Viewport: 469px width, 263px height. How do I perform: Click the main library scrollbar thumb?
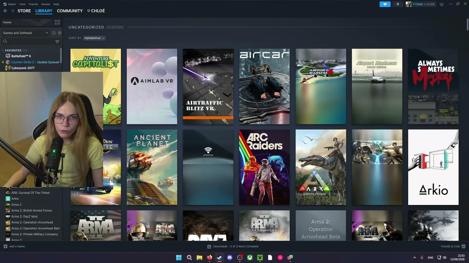[x=468, y=25]
